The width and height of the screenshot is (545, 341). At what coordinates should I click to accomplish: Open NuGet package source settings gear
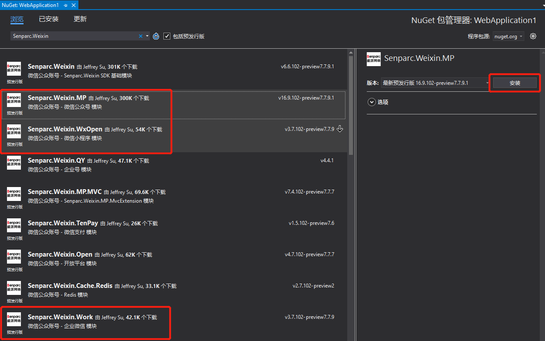[533, 36]
